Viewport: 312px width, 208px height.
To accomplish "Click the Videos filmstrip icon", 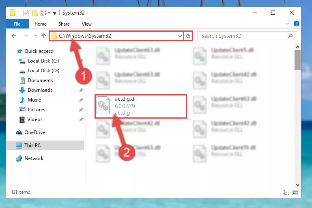I will [x=22, y=119].
